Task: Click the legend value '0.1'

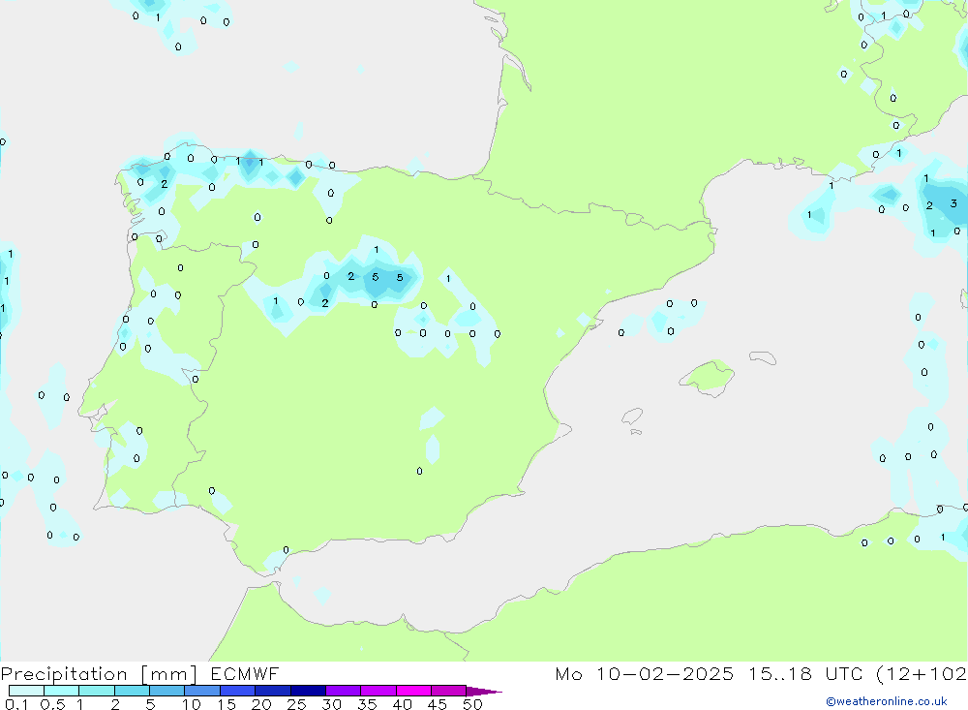Action: 16,704
